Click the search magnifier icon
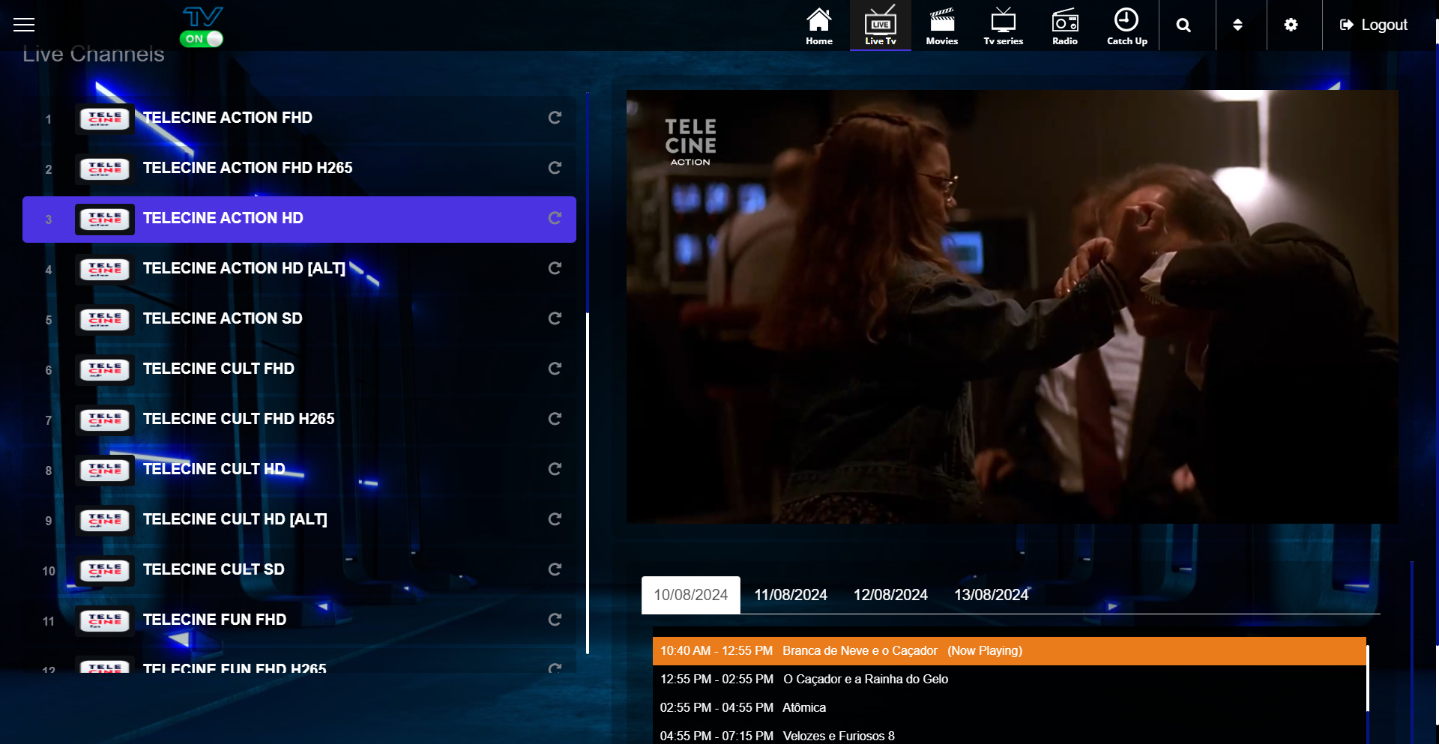Image resolution: width=1439 pixels, height=744 pixels. 1183,25
